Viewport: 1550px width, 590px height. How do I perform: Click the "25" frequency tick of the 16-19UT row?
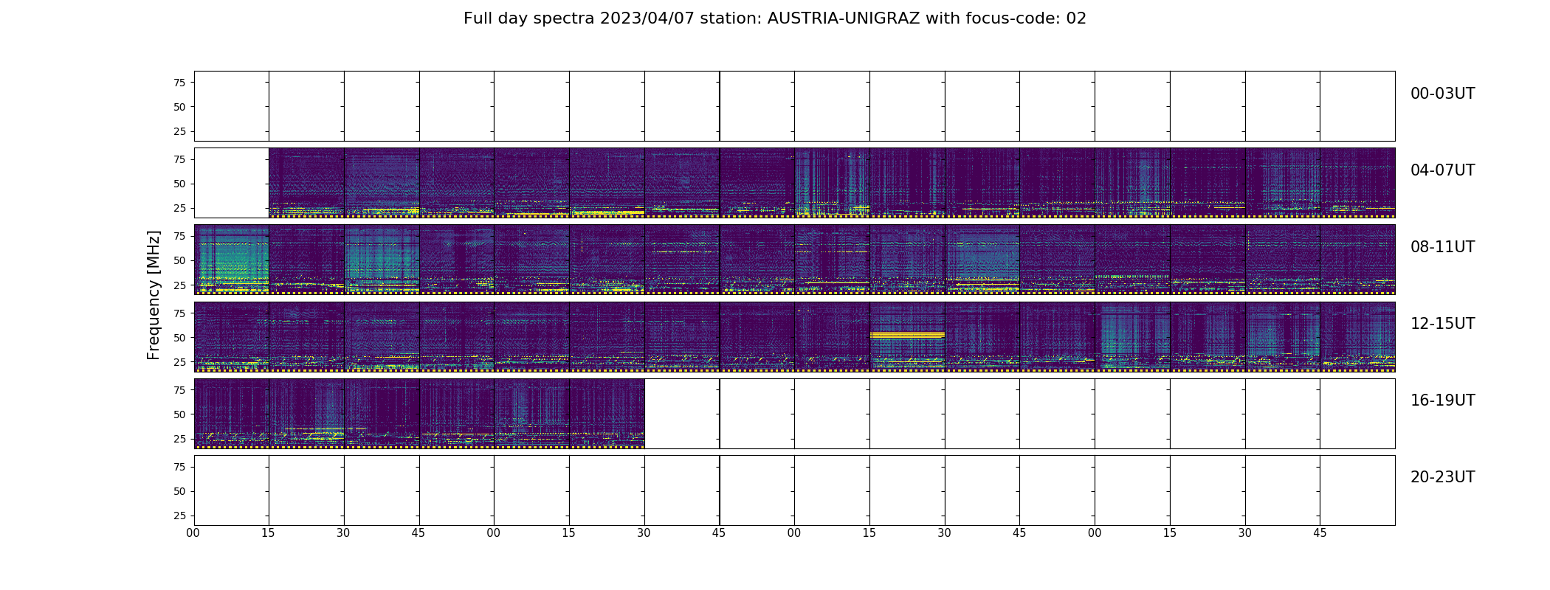(179, 439)
